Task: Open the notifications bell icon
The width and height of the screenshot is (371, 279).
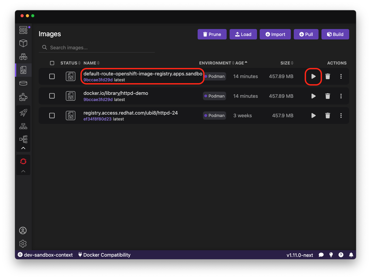Action: 351,255
